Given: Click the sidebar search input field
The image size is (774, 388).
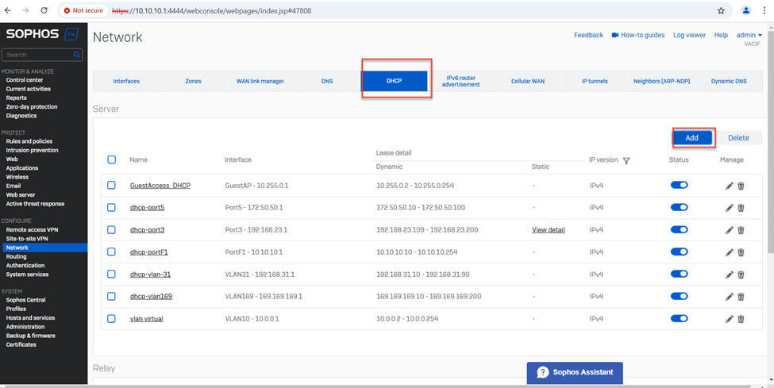Looking at the screenshot, I should (x=37, y=55).
